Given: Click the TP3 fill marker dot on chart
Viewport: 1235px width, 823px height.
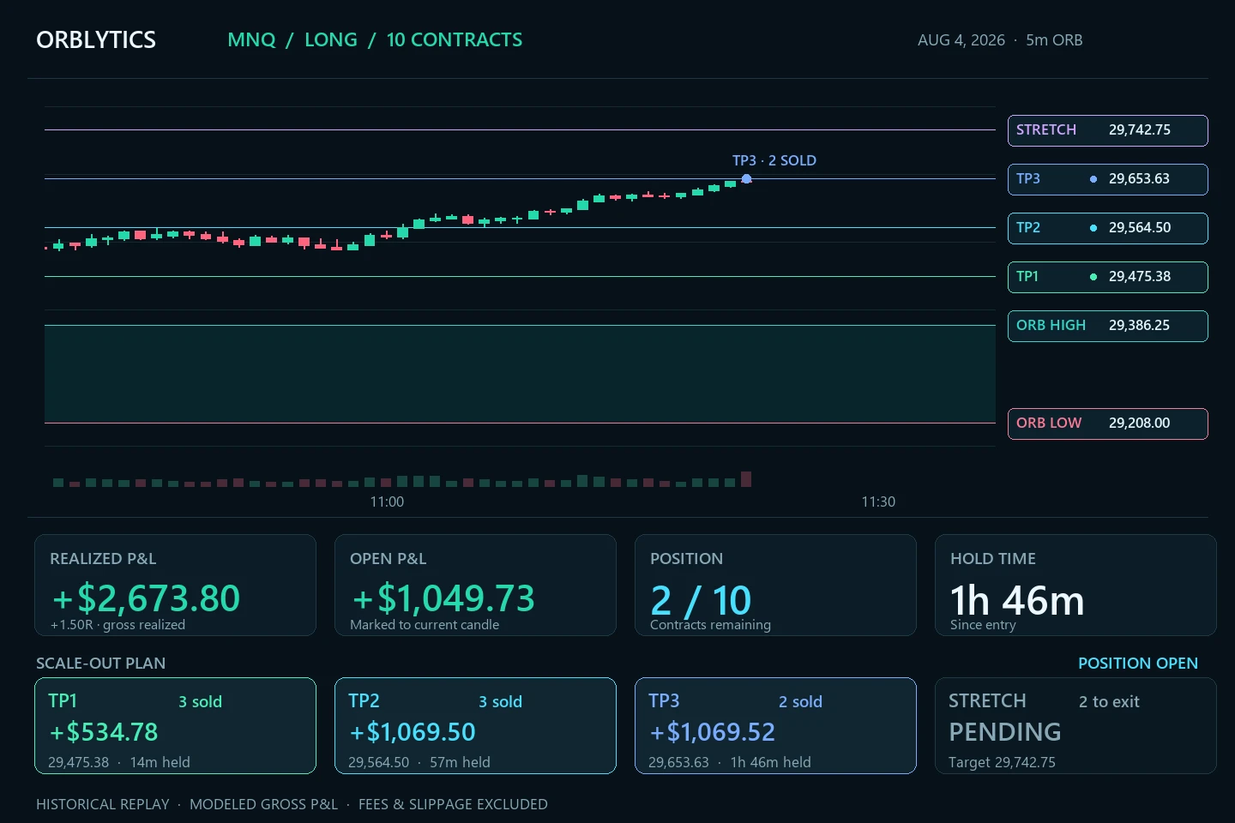Looking at the screenshot, I should [x=746, y=179].
